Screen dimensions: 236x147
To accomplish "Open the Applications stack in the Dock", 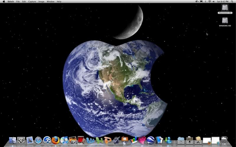I will 198,141.
